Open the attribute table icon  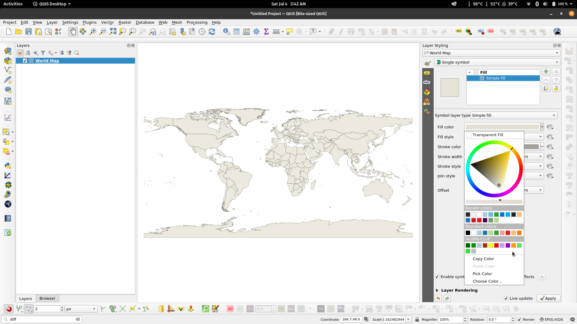coord(237,31)
